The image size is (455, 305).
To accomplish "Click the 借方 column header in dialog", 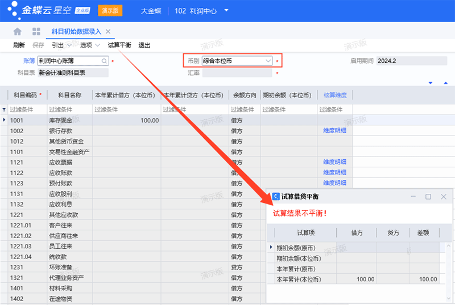I will (x=357, y=232).
